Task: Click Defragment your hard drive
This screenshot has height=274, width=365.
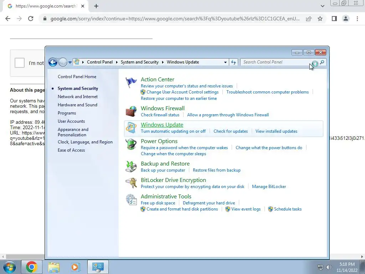Action: coord(209,203)
